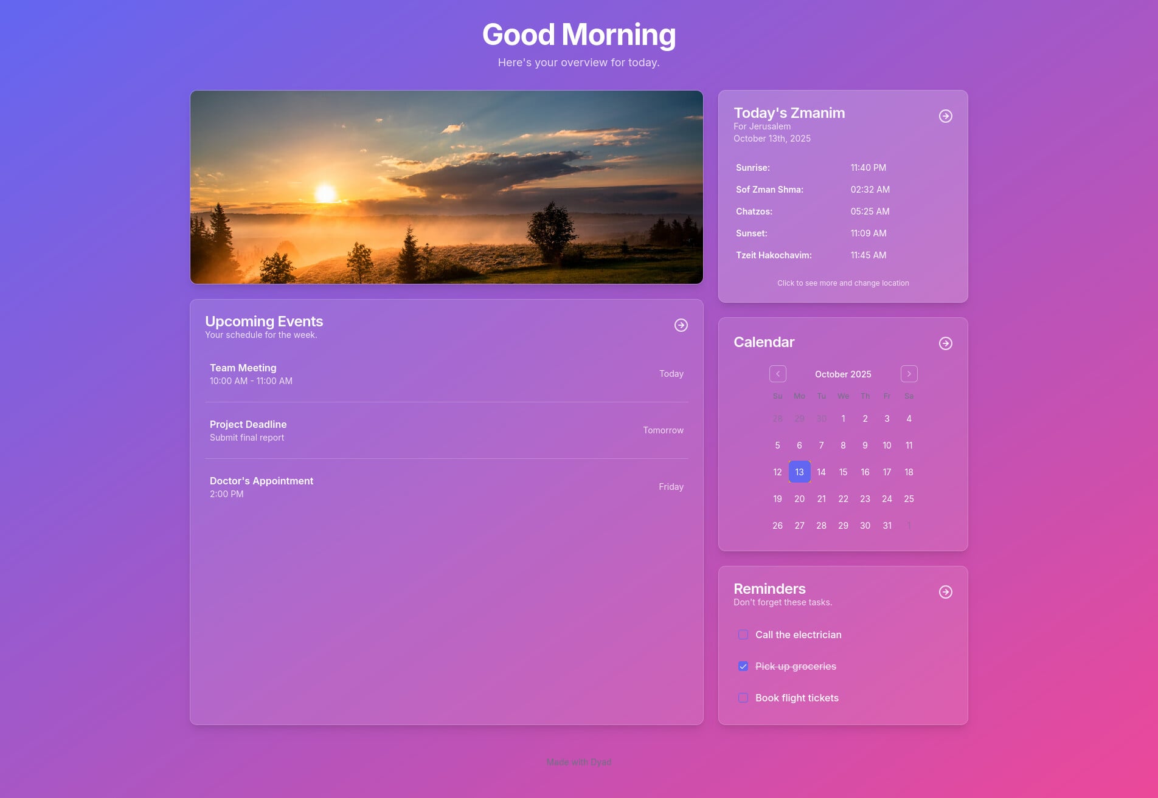
Task: Click 'Click to see more and change location'
Action: click(843, 283)
